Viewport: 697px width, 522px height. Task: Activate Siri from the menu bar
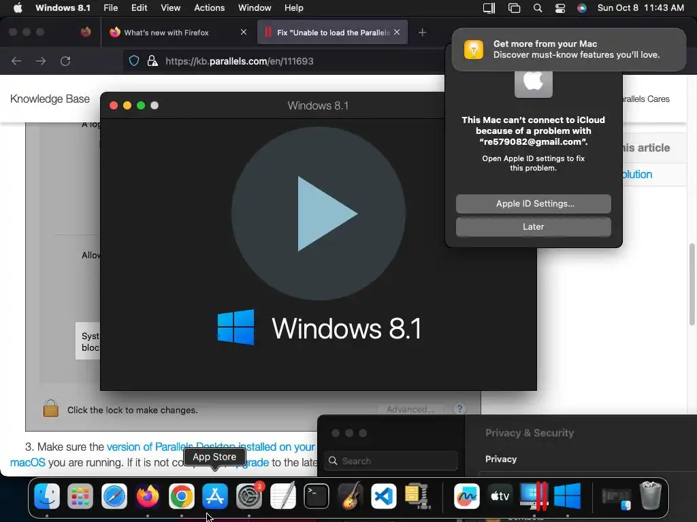[582, 8]
